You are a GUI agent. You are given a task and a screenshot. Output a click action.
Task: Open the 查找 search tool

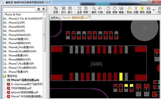pyautogui.click(x=94, y=10)
